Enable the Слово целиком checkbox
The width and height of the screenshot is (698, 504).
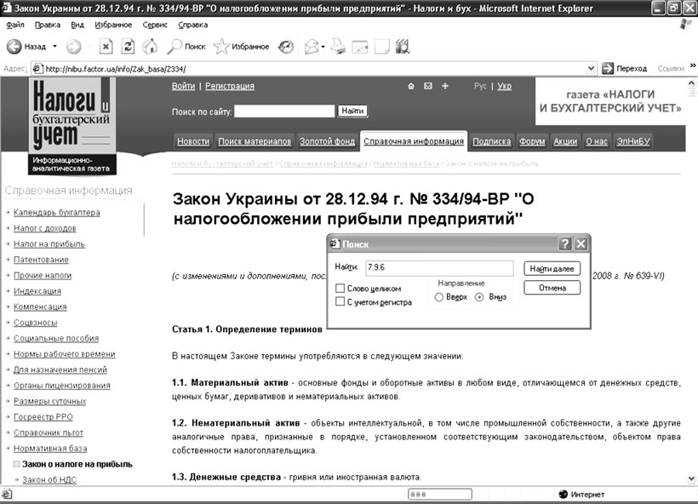(x=340, y=289)
